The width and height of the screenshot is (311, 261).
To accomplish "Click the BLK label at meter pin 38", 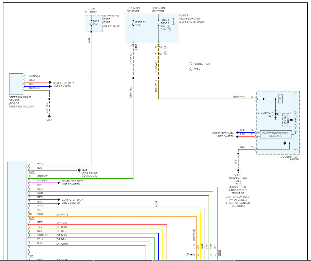I will pos(242,147).
